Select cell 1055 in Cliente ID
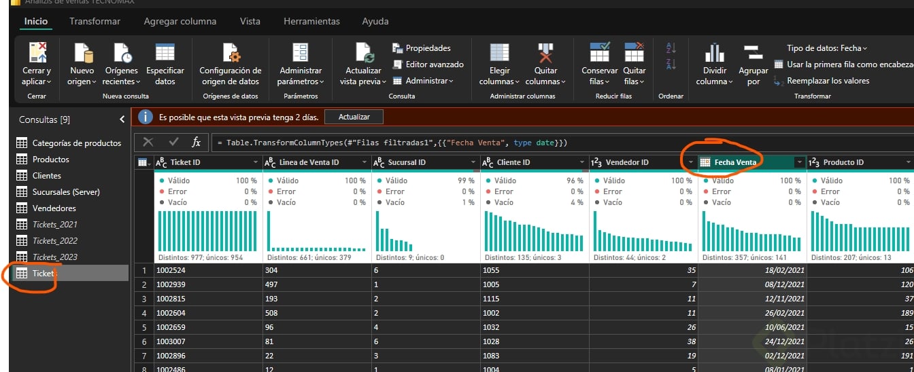 [x=535, y=270]
